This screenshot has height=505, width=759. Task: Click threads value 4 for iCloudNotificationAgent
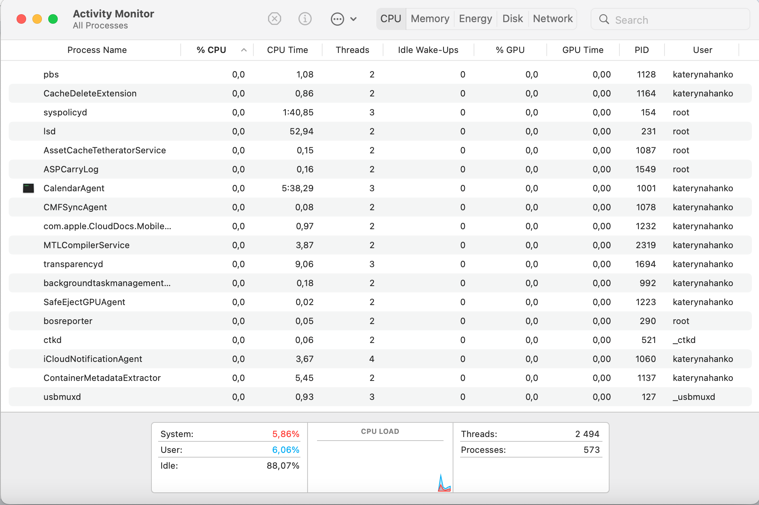(x=372, y=359)
